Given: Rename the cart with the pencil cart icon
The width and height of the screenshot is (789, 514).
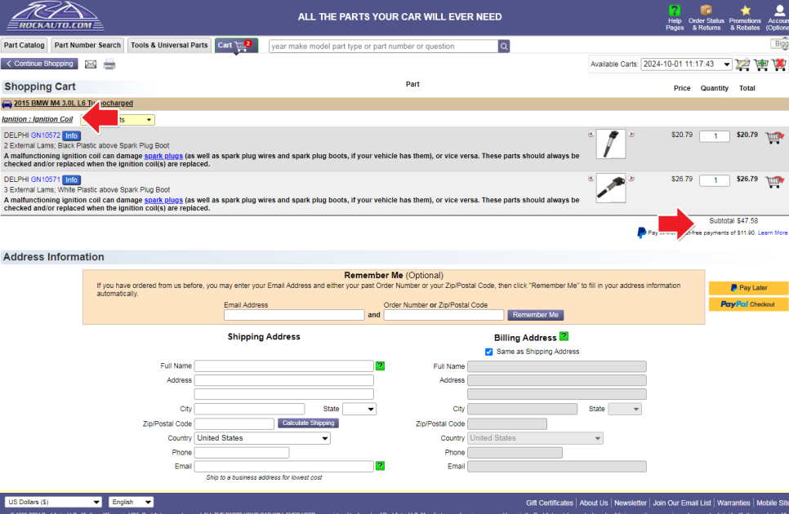Looking at the screenshot, I should 742,64.
